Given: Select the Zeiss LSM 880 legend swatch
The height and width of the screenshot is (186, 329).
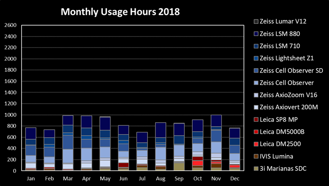Looking at the screenshot, I should point(256,34).
